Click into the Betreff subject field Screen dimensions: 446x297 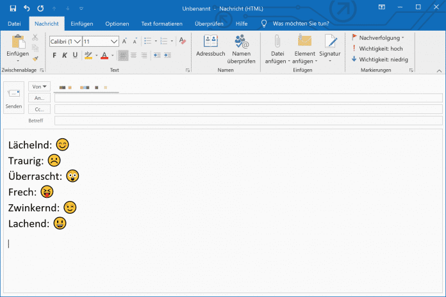(x=248, y=120)
